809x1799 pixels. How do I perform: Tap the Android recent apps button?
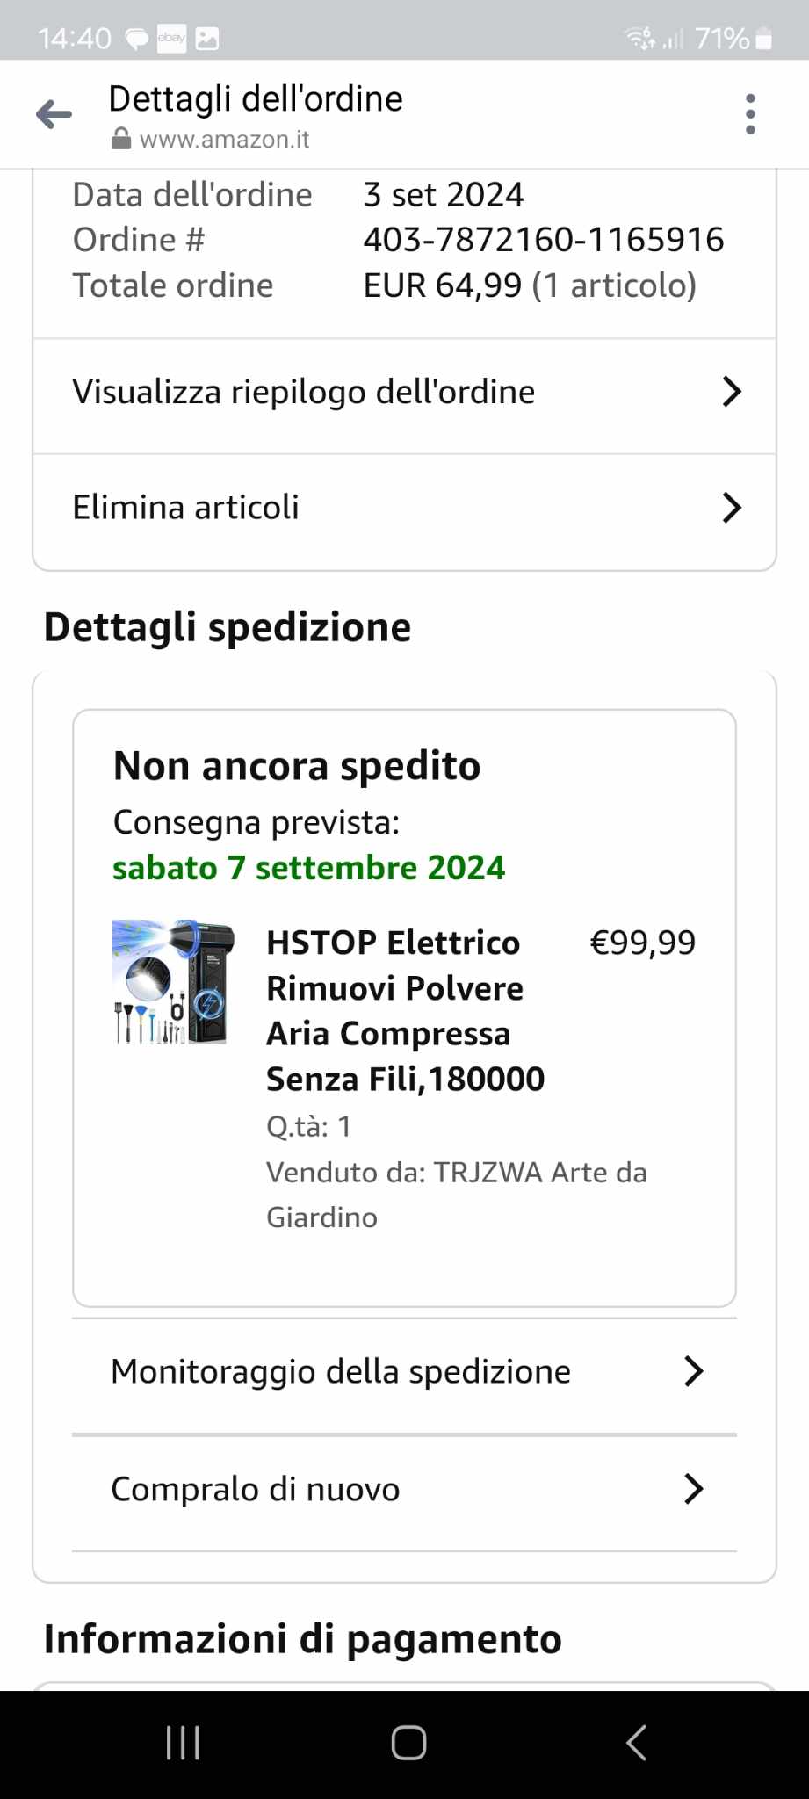[x=183, y=1743]
